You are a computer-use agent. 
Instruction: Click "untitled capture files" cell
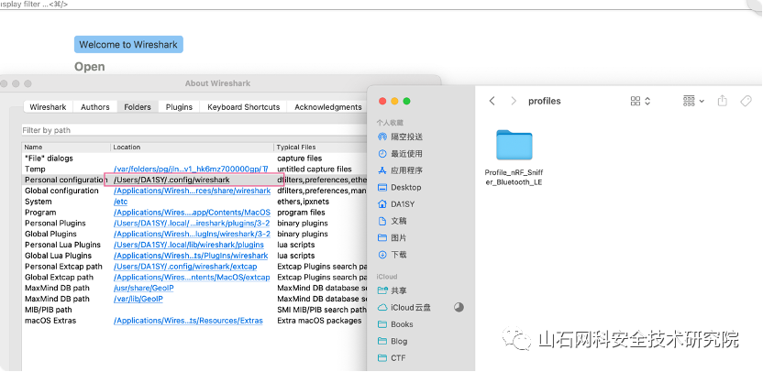pyautogui.click(x=315, y=170)
